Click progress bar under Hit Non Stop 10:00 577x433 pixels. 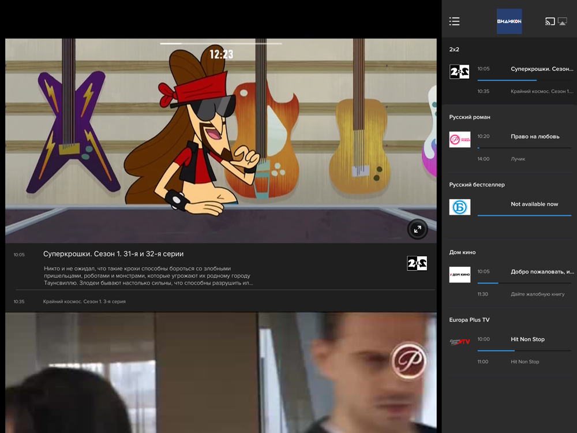coord(524,350)
